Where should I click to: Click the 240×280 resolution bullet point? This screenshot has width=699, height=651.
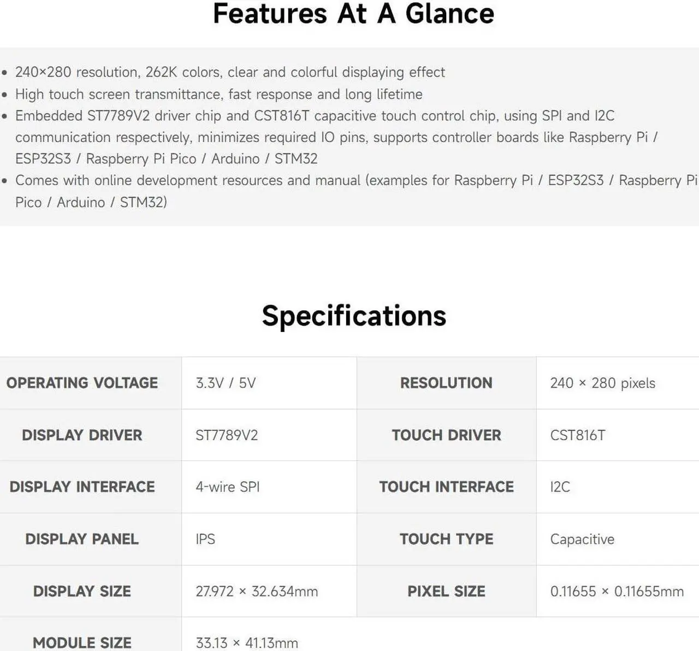(x=230, y=72)
